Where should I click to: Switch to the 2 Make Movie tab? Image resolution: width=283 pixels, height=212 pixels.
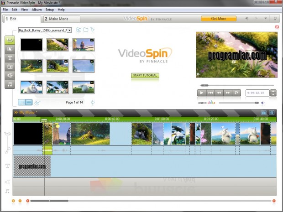pos(62,19)
